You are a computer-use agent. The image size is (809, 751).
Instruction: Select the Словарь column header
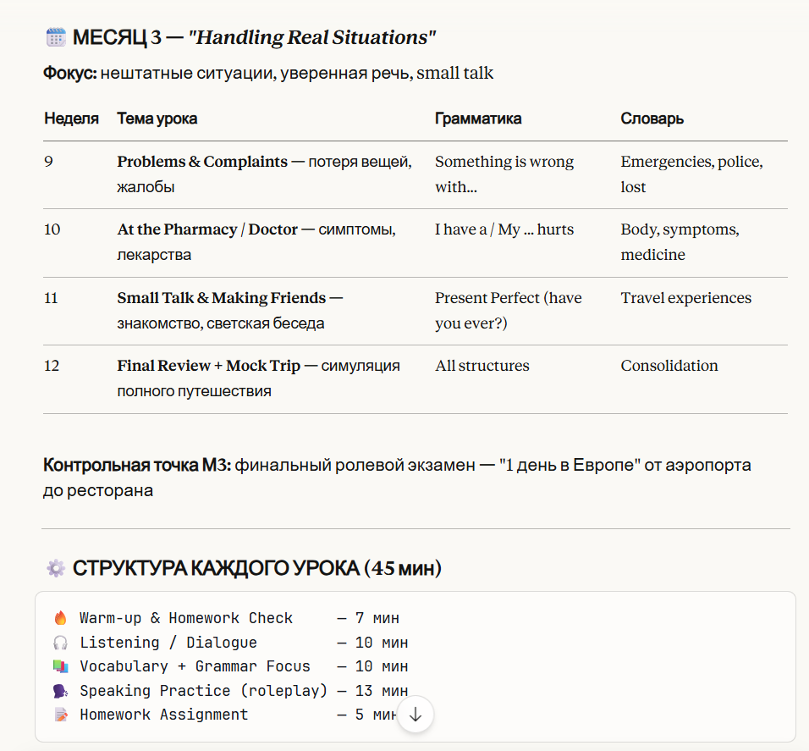[x=652, y=119]
